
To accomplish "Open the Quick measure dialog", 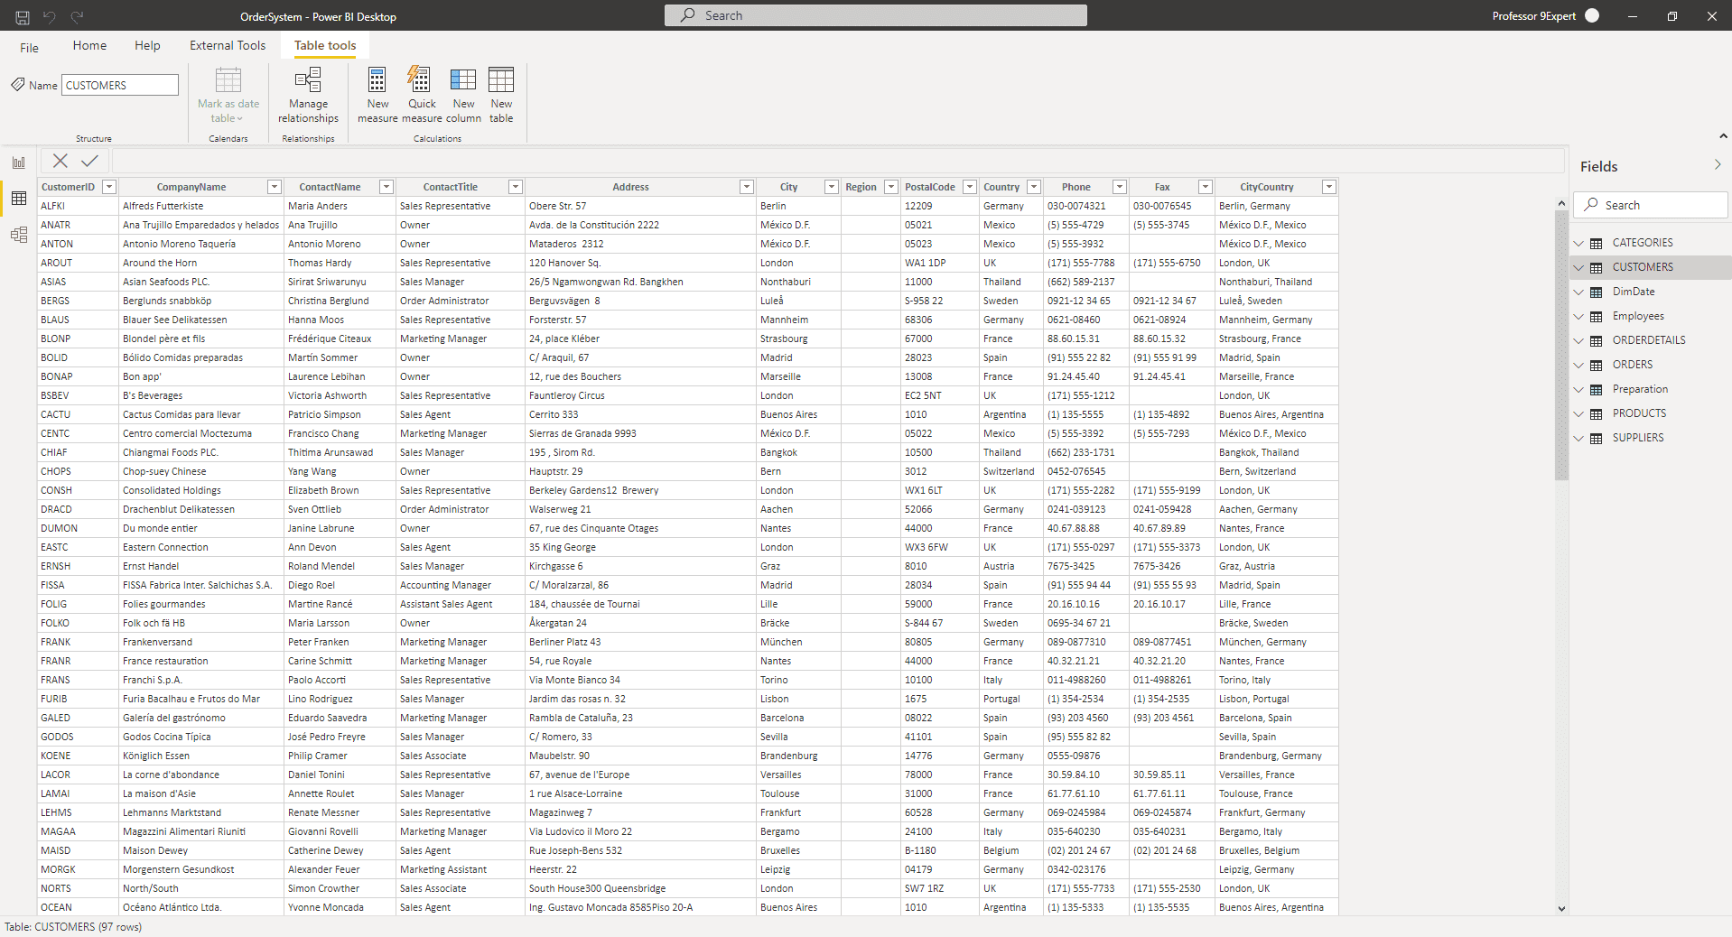I will point(420,94).
